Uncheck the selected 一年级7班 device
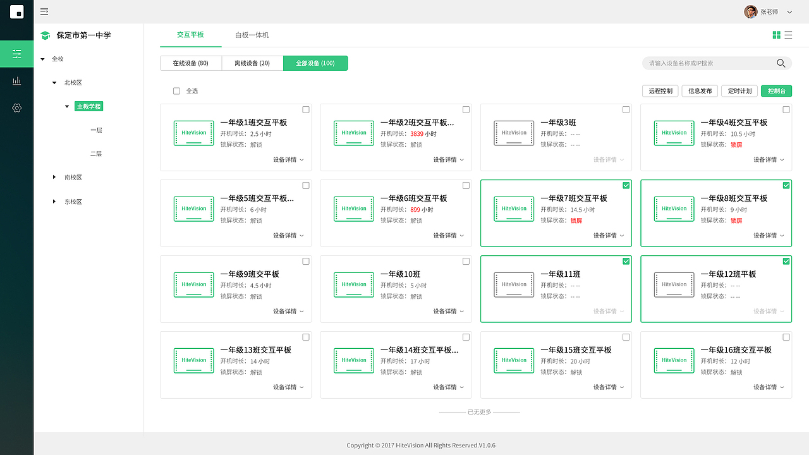The image size is (809, 455). tap(626, 185)
